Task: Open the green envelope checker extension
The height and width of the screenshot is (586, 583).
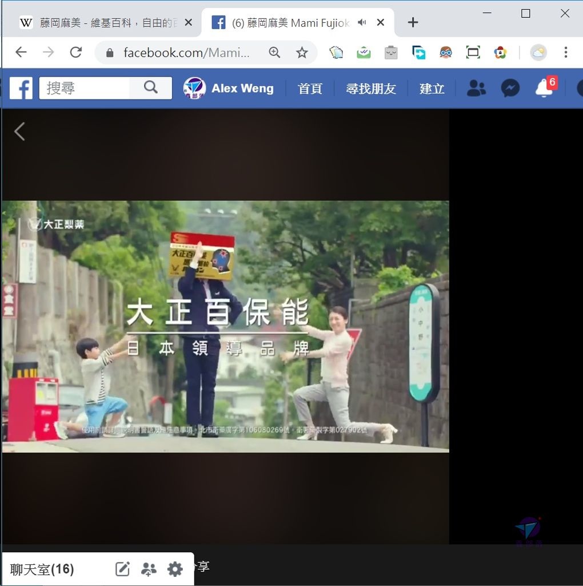Action: coord(364,52)
